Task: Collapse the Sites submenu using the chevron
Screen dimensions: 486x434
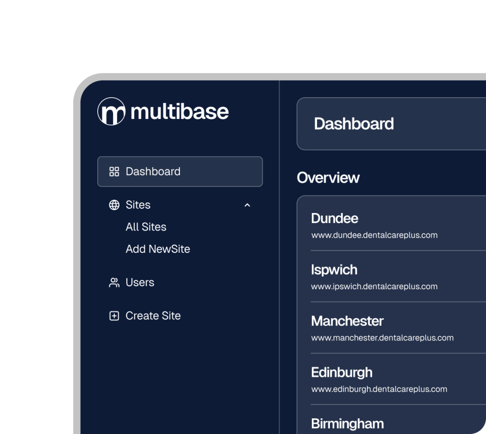Action: (247, 205)
